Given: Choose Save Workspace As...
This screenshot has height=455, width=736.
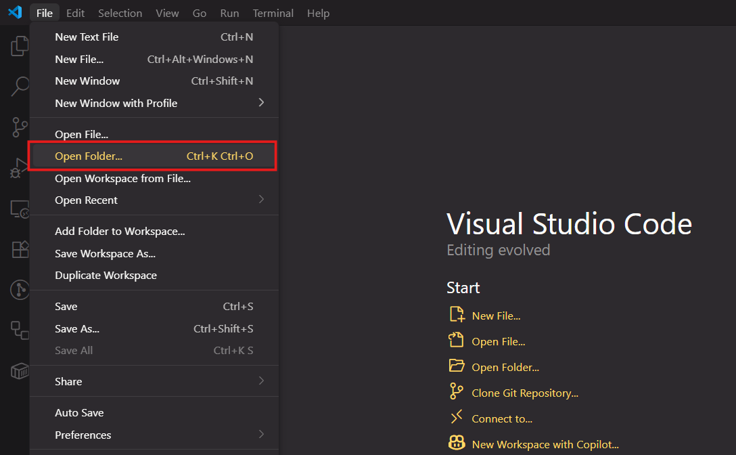Looking at the screenshot, I should (x=154, y=254).
